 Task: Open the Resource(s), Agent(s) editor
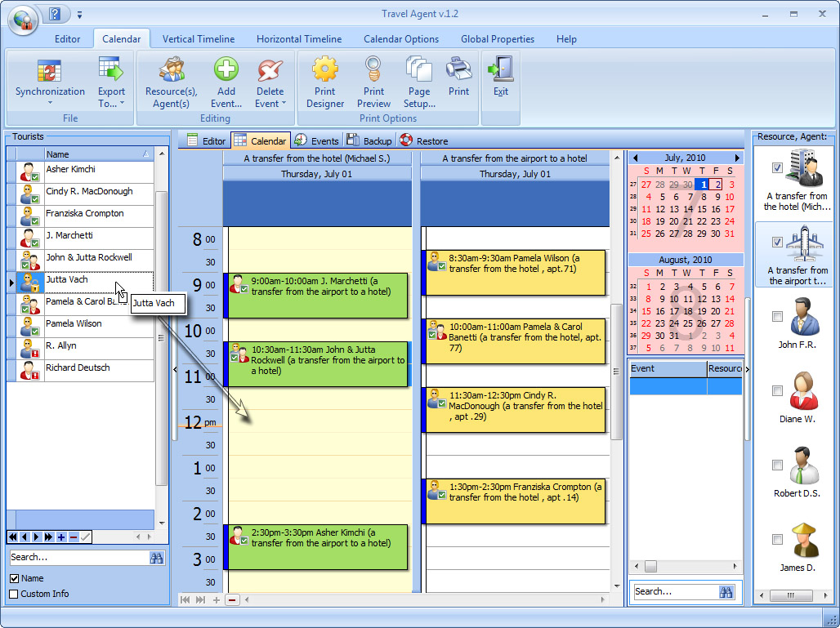[x=171, y=71]
